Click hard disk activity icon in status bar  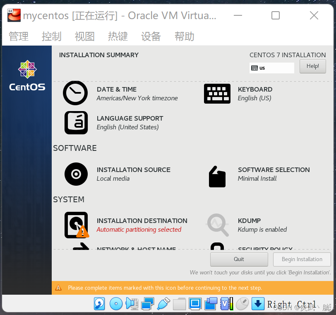pyautogui.click(x=99, y=304)
